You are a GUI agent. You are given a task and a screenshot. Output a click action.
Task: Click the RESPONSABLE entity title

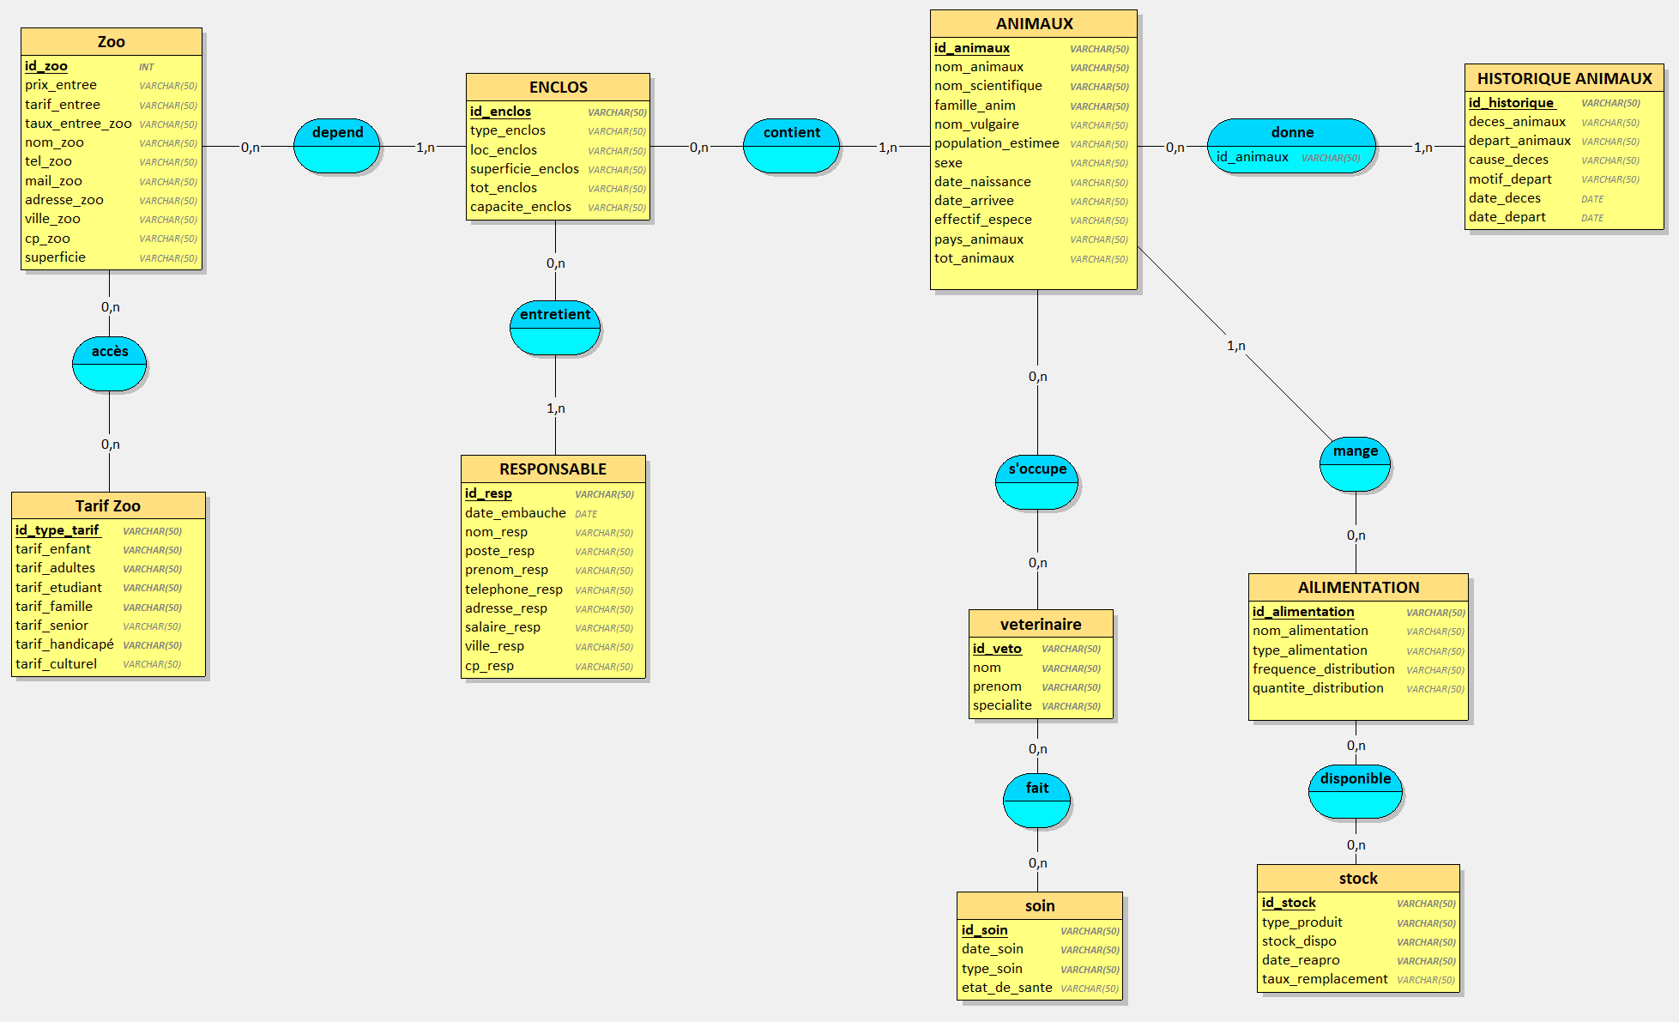[x=553, y=469]
